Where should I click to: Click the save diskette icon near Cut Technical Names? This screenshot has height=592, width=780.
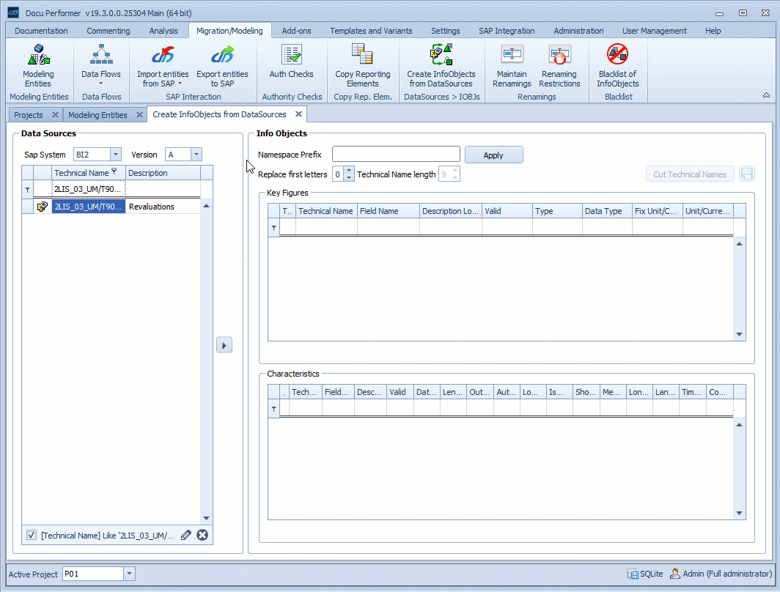point(746,174)
